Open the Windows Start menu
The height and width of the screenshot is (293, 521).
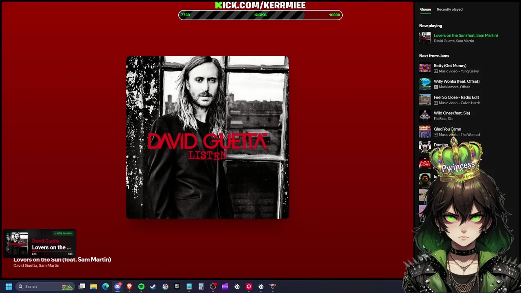(x=9, y=286)
